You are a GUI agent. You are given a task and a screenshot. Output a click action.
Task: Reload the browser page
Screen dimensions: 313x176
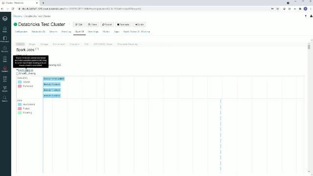pyautogui.click(x=13, y=9)
